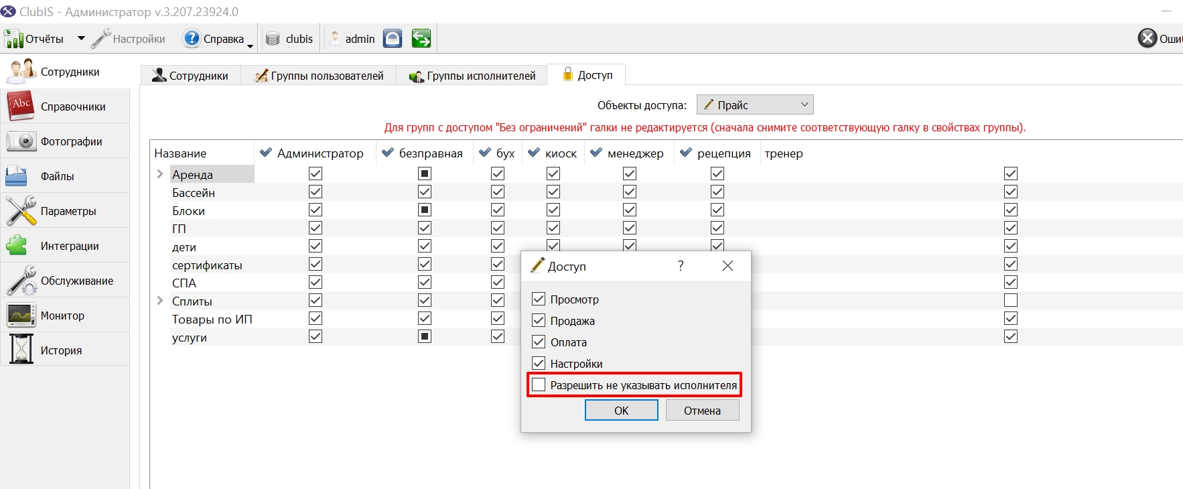Open the Справочники book icon
The image size is (1183, 489).
point(20,107)
